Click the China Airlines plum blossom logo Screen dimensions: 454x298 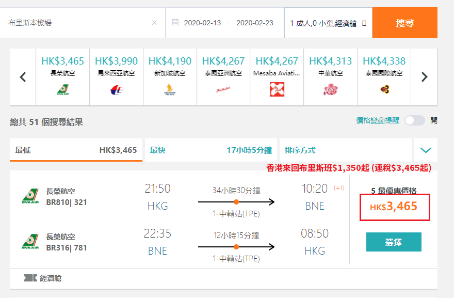[330, 89]
